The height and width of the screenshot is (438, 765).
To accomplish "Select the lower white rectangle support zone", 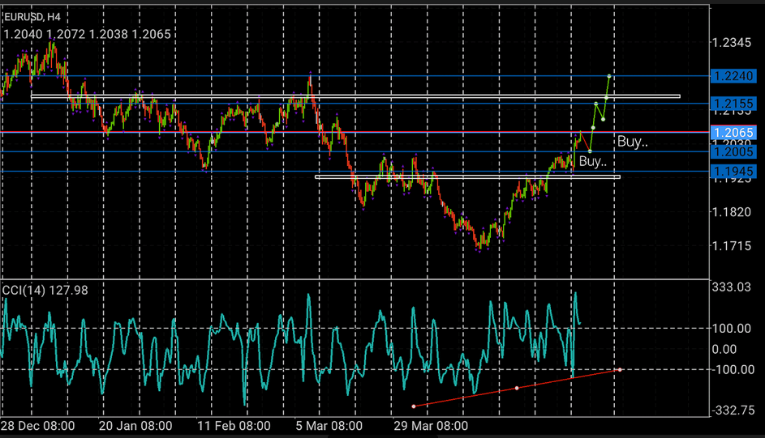I will click(x=467, y=176).
